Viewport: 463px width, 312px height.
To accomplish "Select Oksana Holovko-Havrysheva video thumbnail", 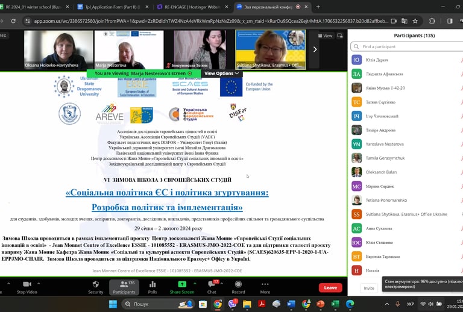I will point(58,50).
